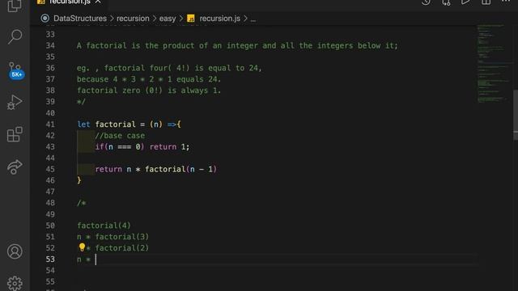Click the 'let' keyword on line 41

(x=83, y=124)
